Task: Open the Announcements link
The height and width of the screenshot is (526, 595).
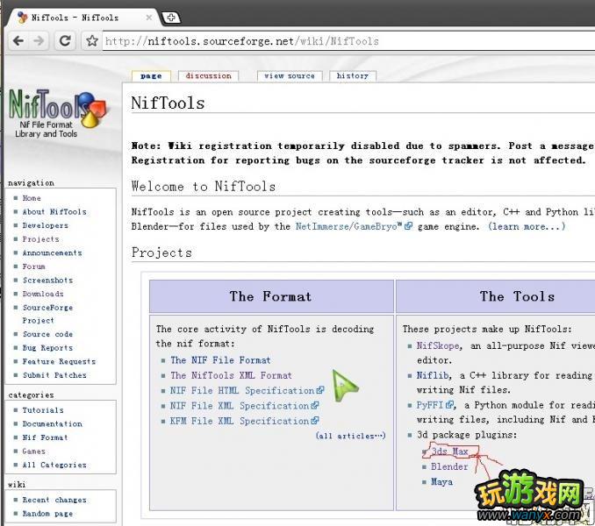Action: (x=52, y=252)
